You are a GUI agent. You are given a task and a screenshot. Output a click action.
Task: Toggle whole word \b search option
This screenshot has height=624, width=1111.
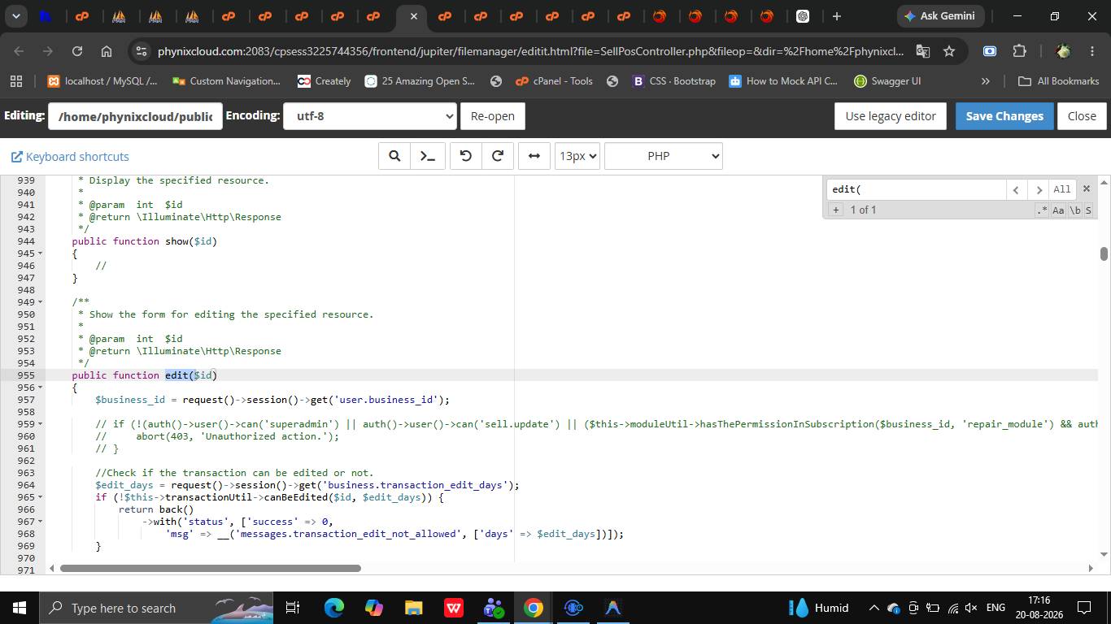[x=1074, y=210]
